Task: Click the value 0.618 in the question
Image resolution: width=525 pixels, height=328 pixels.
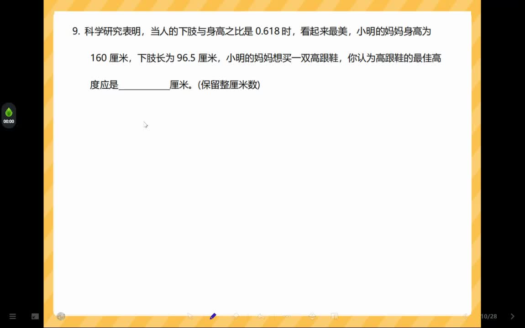Action: [x=267, y=31]
